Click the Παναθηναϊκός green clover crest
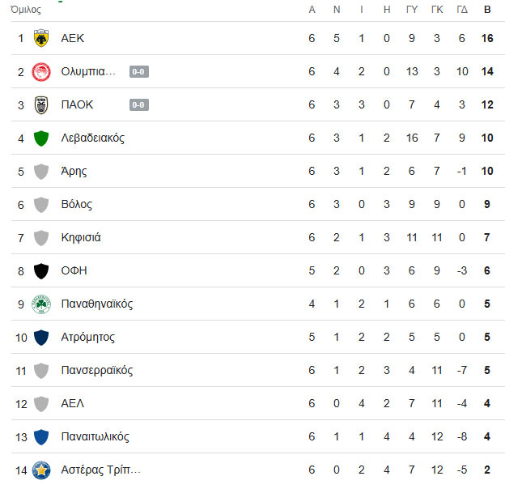505x489 pixels. pos(41,304)
